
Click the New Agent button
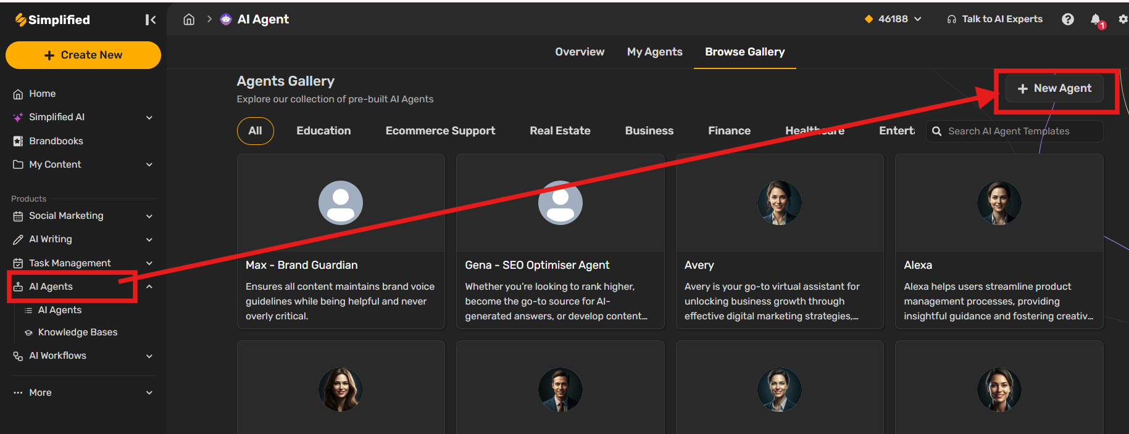tap(1054, 89)
